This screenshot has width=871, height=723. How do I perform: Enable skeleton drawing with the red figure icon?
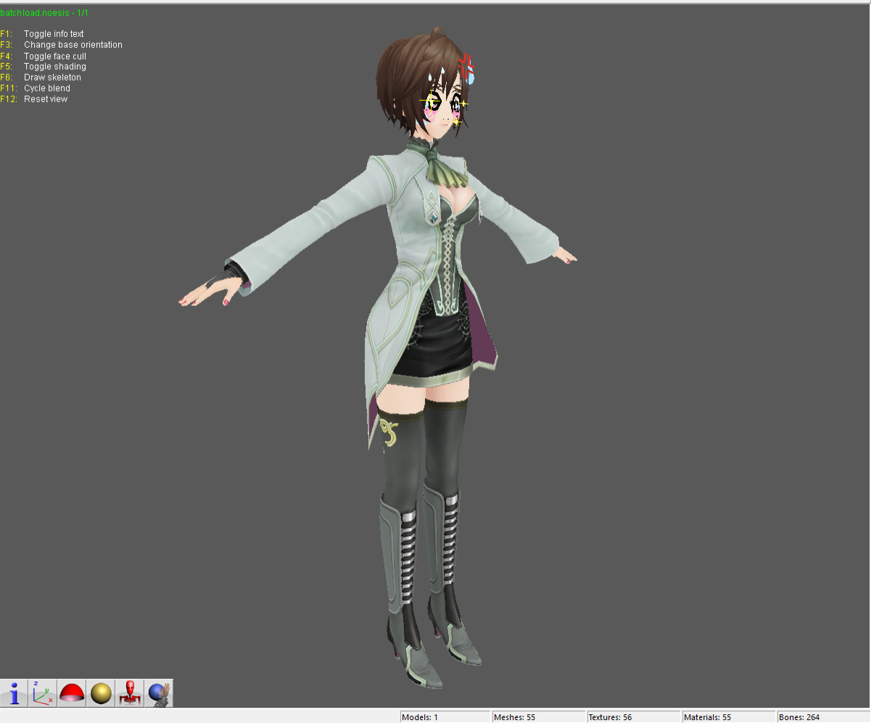point(129,693)
